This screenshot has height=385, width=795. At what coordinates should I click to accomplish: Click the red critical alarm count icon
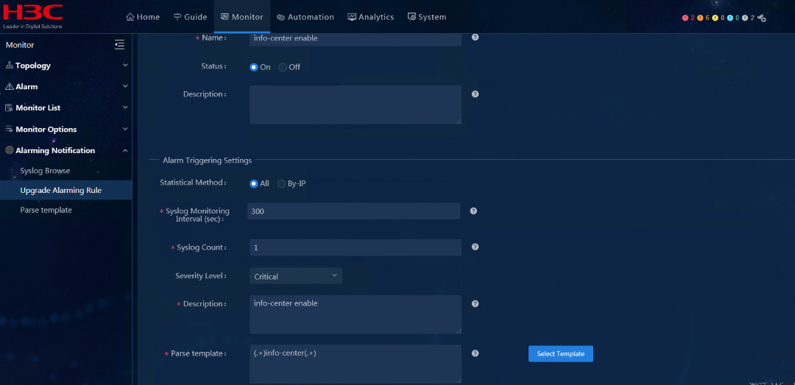pos(685,18)
